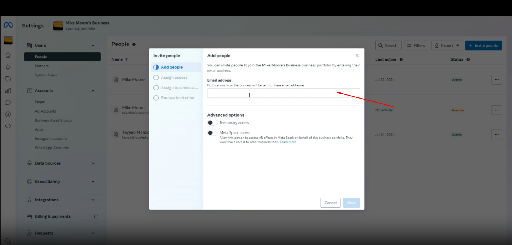The height and width of the screenshot is (245, 512).
Task: Click the Active status on Jul 22 row
Action: [x=457, y=80]
